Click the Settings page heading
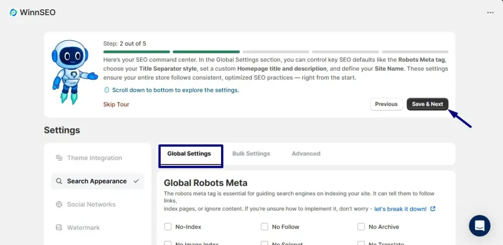 (62, 130)
